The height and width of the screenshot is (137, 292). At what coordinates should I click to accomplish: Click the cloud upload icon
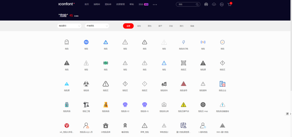tap(214, 5)
